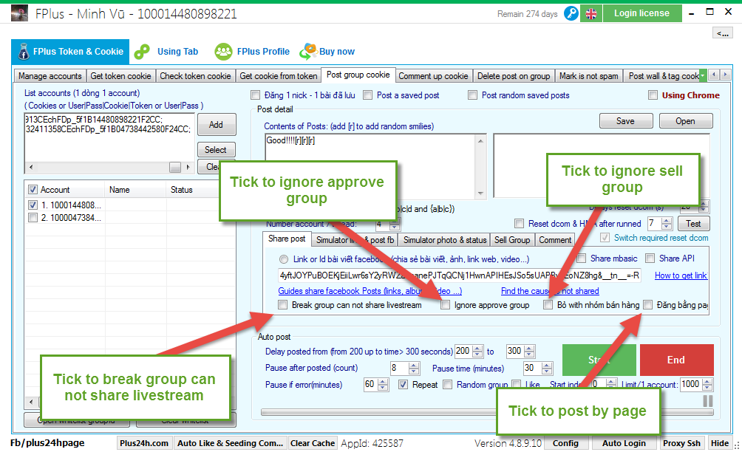This screenshot has height=452, width=742.
Task: Adjust Pause after posted count 8 stepper
Action: click(414, 369)
